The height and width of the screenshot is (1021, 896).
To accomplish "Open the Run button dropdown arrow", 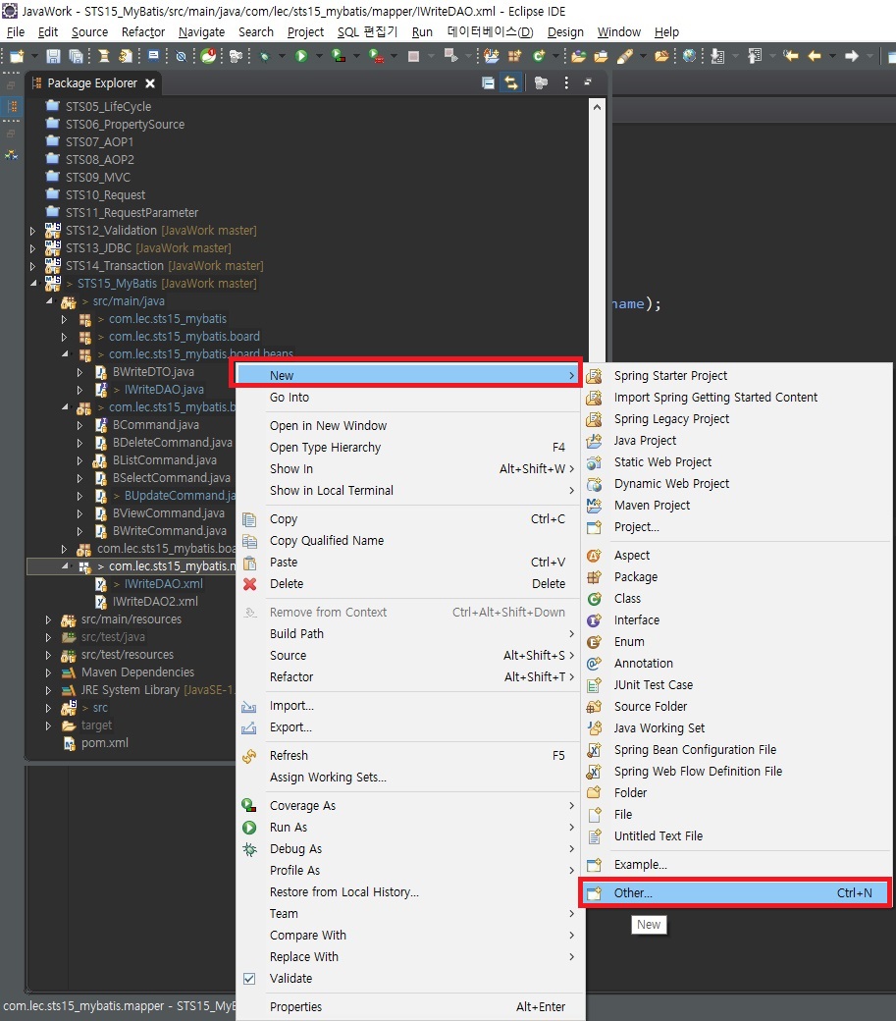I will click(318, 57).
